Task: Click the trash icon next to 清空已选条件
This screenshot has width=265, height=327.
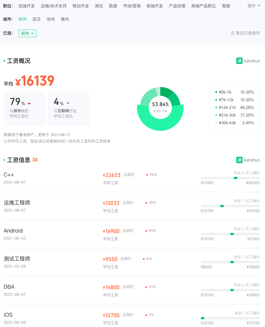Action: pyautogui.click(x=233, y=33)
